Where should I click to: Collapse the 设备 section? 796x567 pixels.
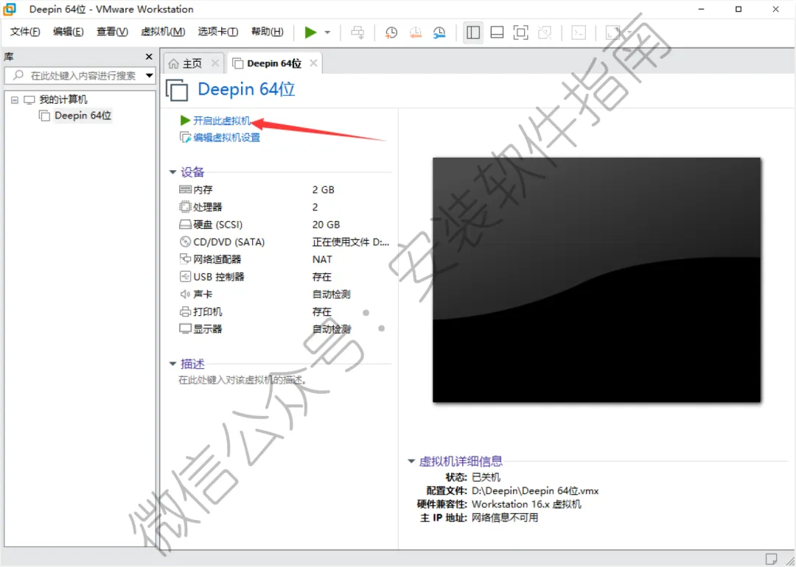(172, 172)
